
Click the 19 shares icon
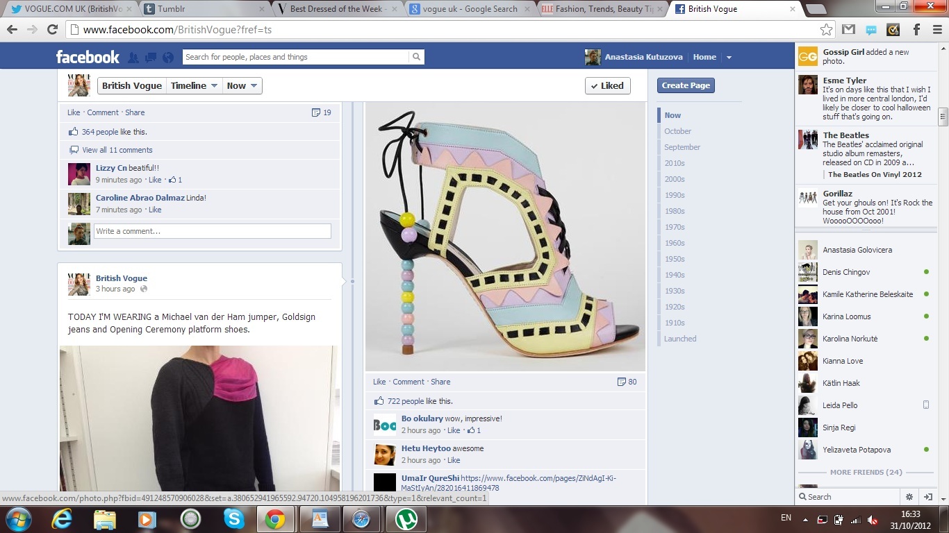(322, 112)
